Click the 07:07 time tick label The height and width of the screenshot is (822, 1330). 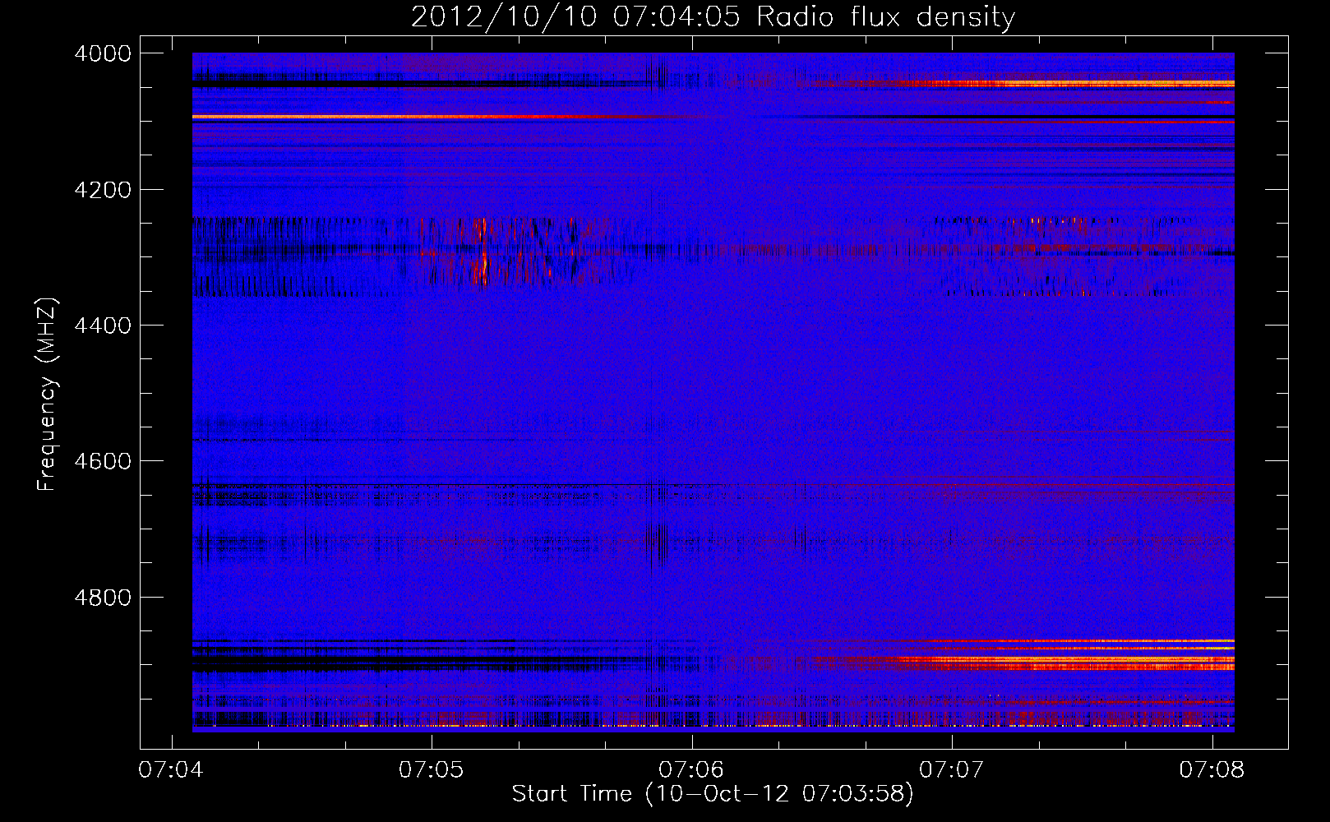[x=951, y=770]
